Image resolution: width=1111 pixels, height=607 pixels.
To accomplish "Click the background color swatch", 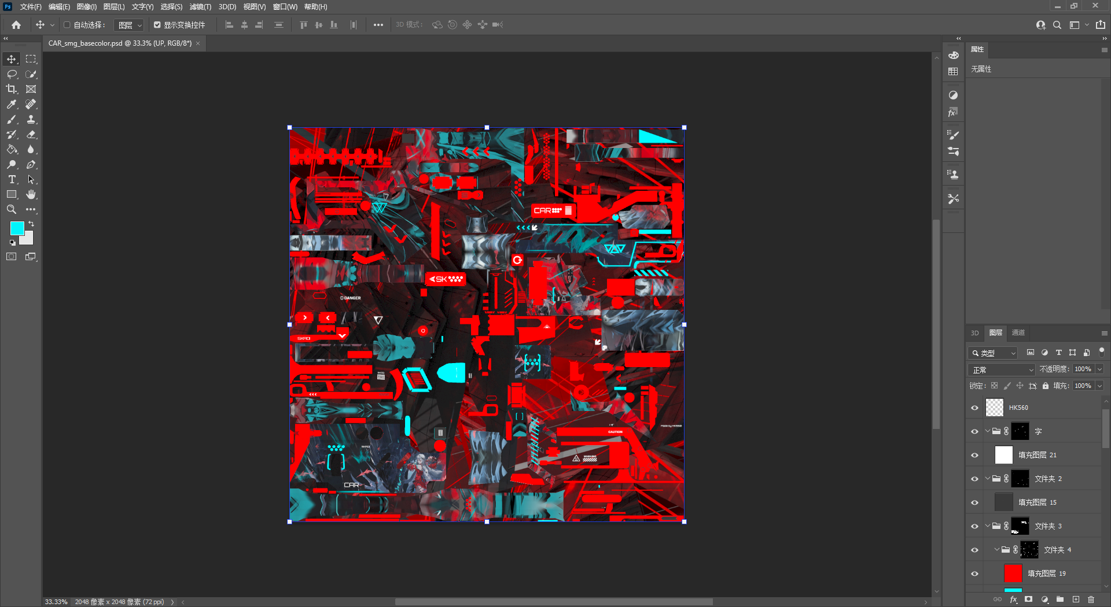I will point(28,240).
